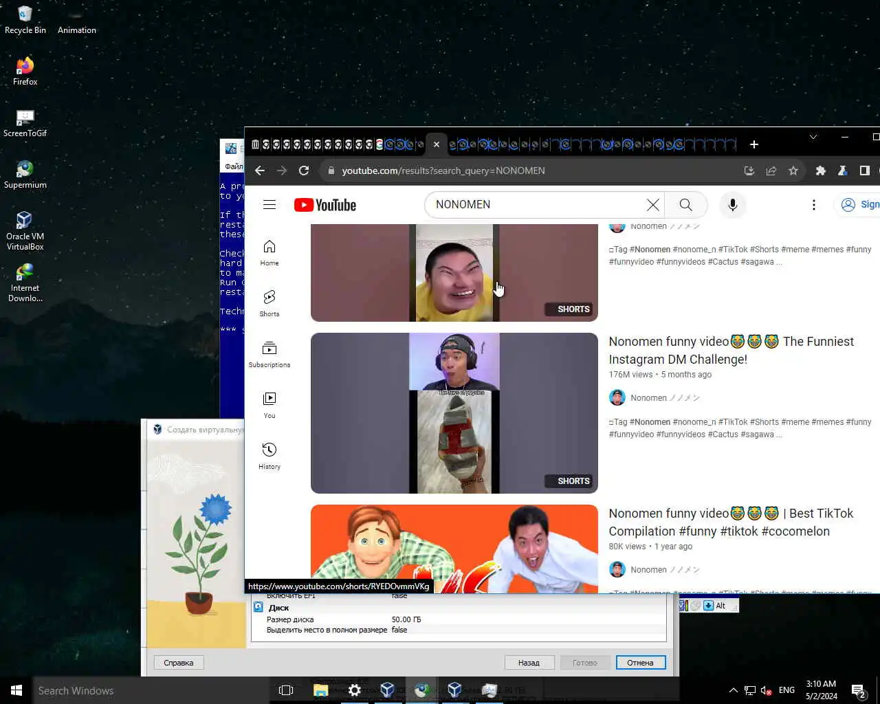The image size is (880, 704).
Task: Toggle the browser side panel
Action: pos(865,170)
